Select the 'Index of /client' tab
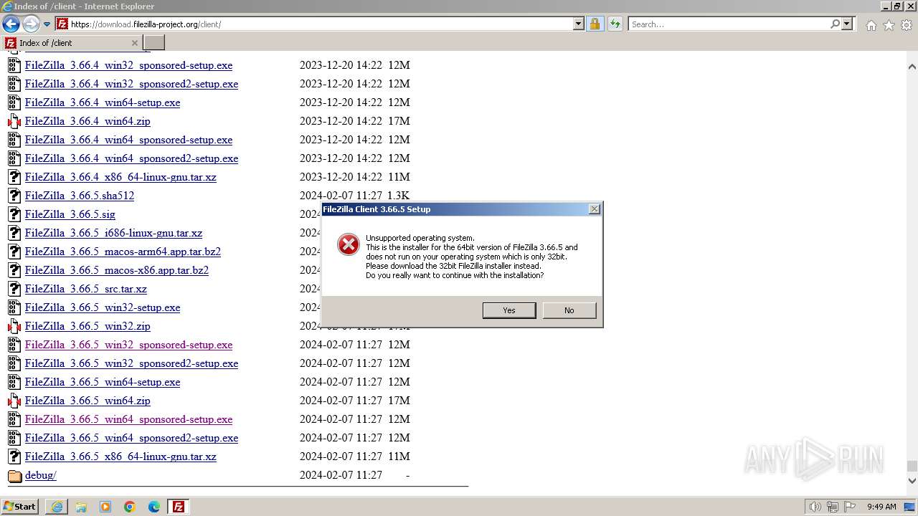The image size is (918, 516). click(x=72, y=42)
